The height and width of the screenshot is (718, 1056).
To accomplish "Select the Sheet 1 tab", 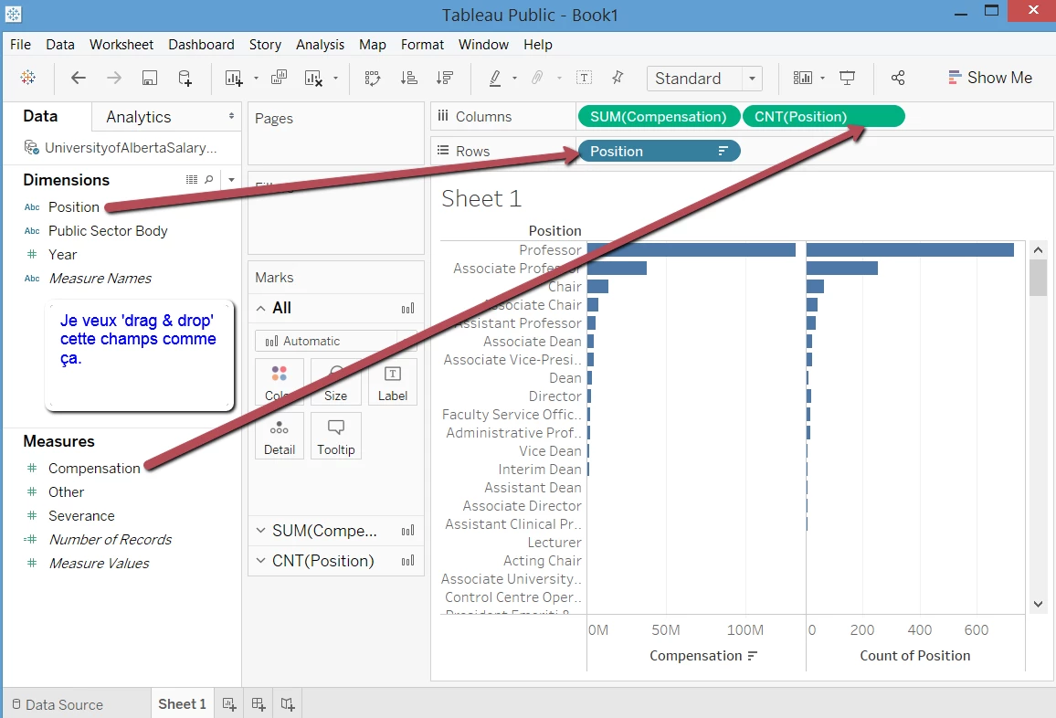I will pos(182,704).
